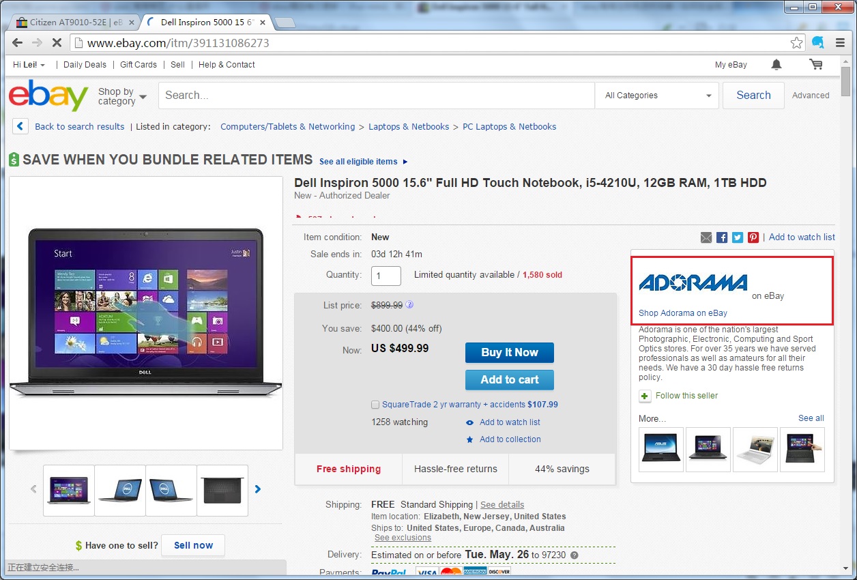Open the shopping cart icon
Image resolution: width=857 pixels, height=580 pixels.
(815, 65)
